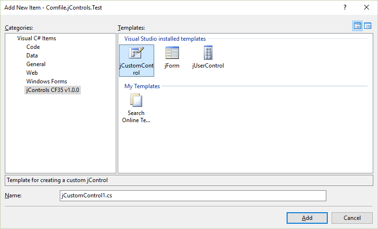This screenshot has width=378, height=229.
Task: Click the My Templates group header
Action: pyautogui.click(x=142, y=86)
